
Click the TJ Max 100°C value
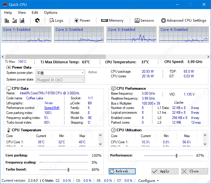point(22,62)
